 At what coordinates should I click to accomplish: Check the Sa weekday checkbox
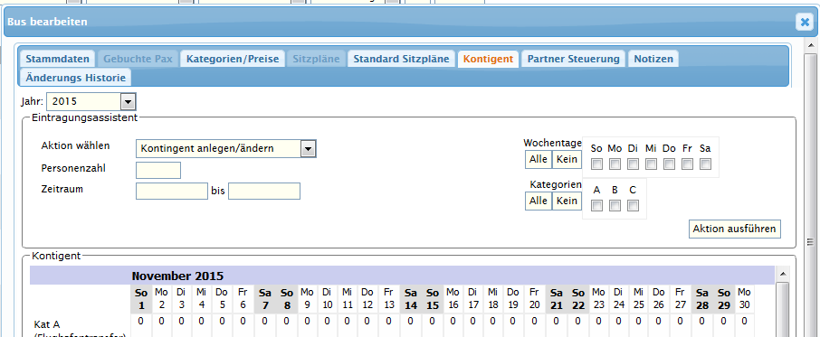click(705, 164)
